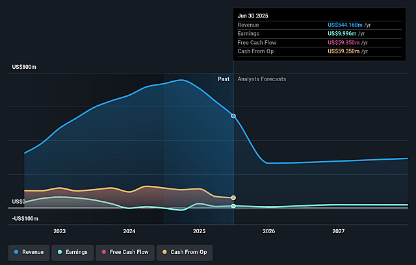Click the 2026 x-axis label

pyautogui.click(x=268, y=231)
